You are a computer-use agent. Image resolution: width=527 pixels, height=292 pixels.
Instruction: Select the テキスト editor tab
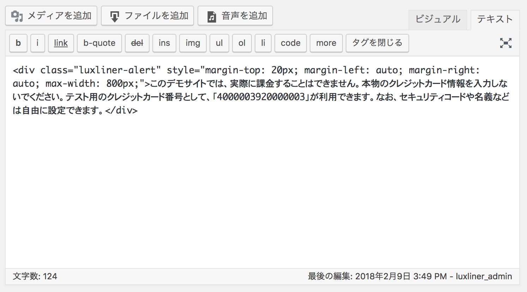pos(495,19)
